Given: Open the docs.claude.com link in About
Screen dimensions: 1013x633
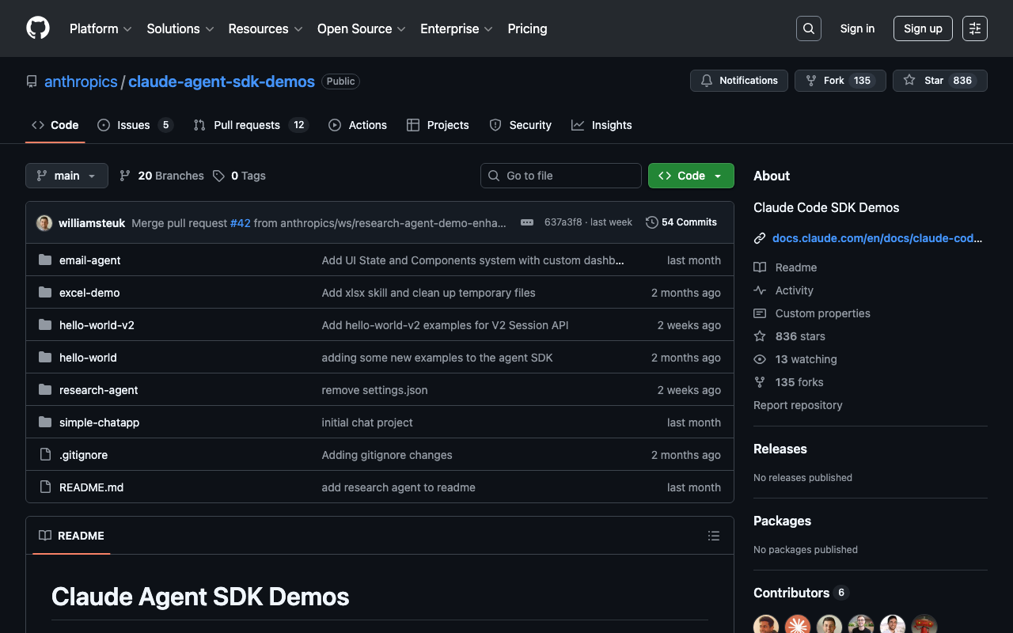Looking at the screenshot, I should (877, 237).
